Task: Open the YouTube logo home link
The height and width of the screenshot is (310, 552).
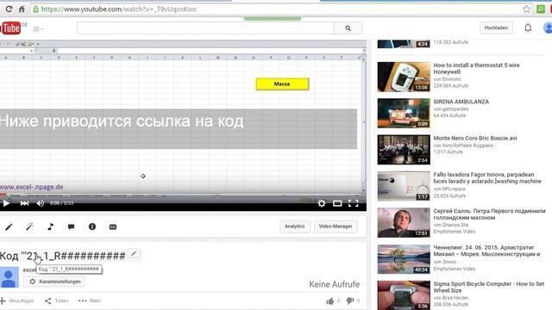Action: click(x=10, y=28)
